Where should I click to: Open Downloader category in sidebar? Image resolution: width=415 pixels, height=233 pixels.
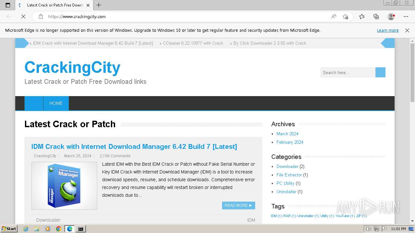[287, 166]
